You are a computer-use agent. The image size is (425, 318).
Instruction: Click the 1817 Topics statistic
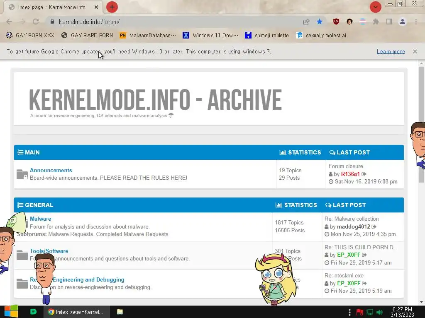coord(289,222)
